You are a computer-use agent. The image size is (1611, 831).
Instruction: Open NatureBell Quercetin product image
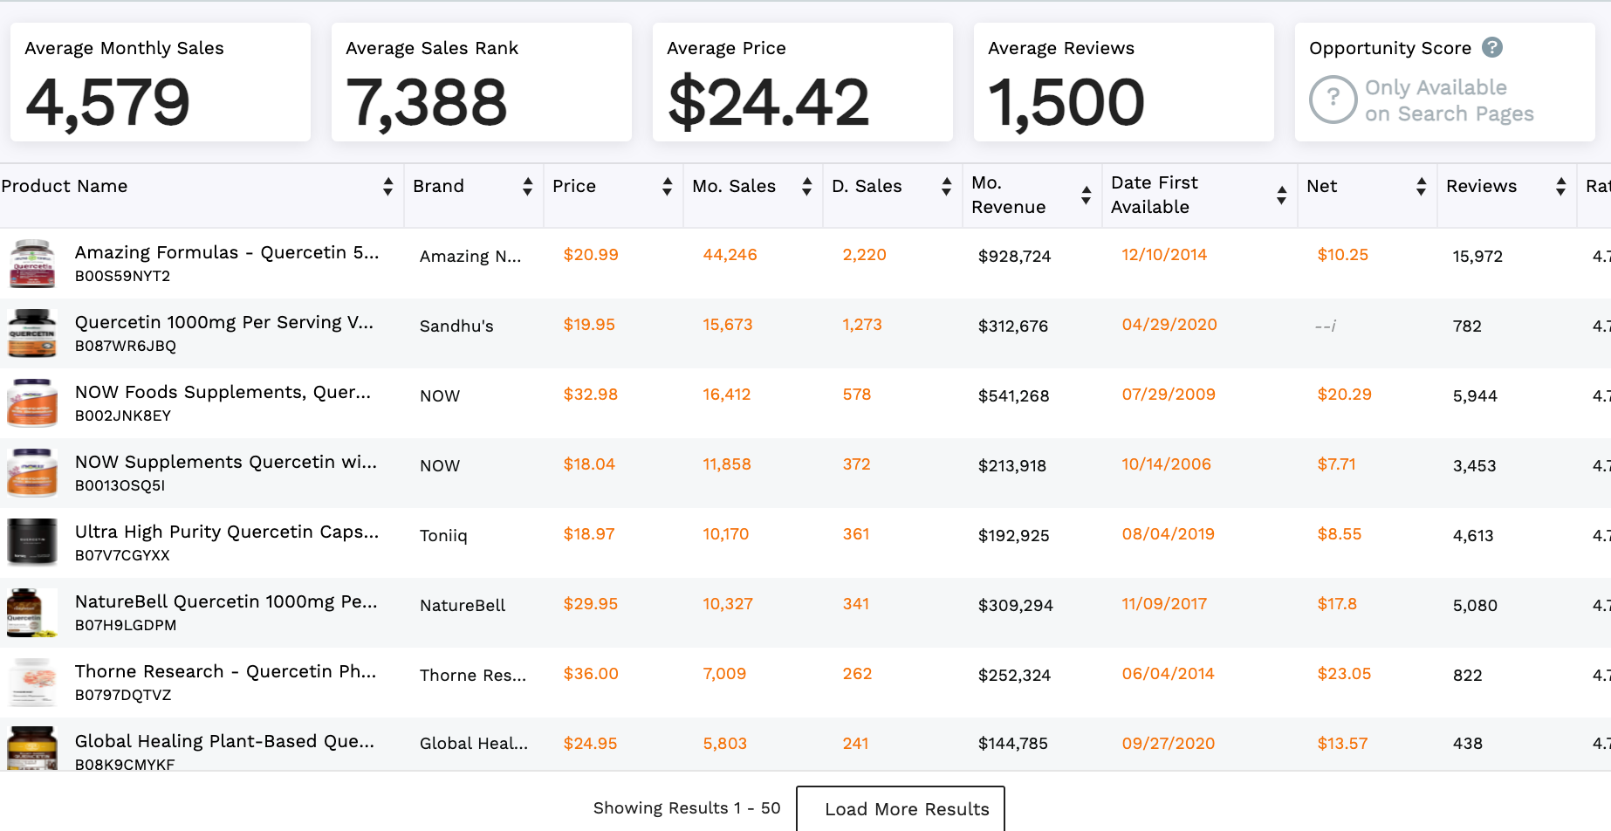click(32, 613)
